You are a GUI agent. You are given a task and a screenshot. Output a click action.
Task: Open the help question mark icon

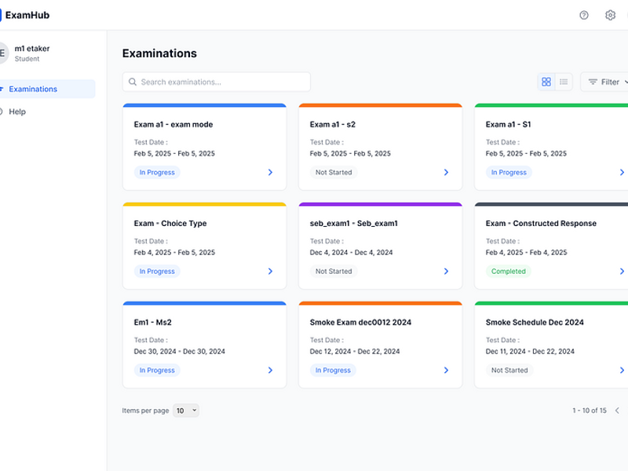583,15
